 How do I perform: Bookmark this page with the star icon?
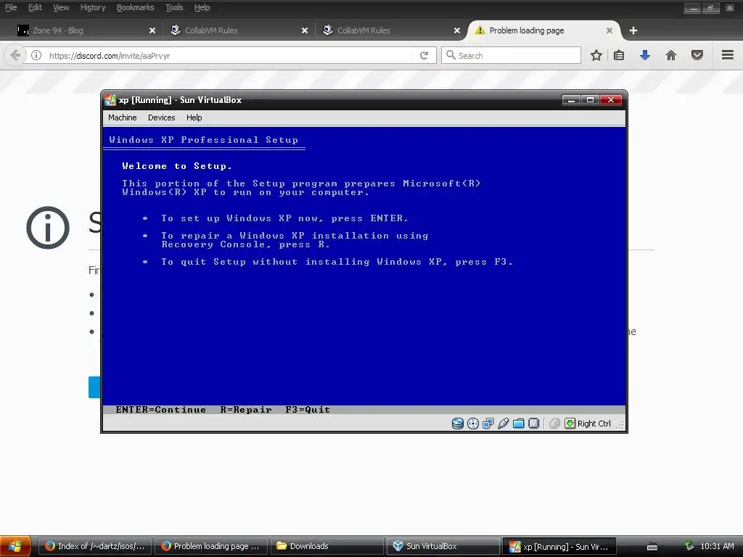(596, 55)
